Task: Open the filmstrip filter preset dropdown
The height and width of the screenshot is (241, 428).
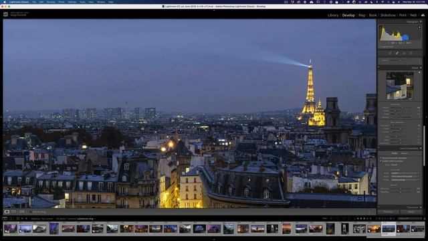Action: pyautogui.click(x=409, y=219)
